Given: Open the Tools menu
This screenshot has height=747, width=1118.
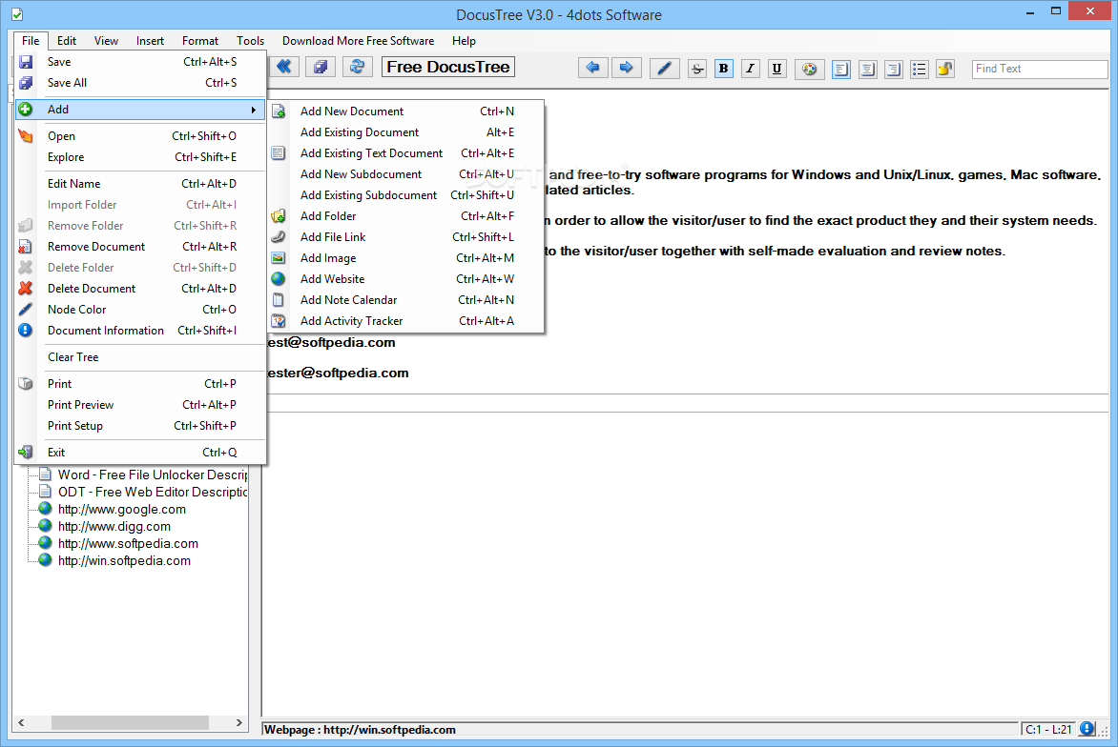Looking at the screenshot, I should point(250,41).
